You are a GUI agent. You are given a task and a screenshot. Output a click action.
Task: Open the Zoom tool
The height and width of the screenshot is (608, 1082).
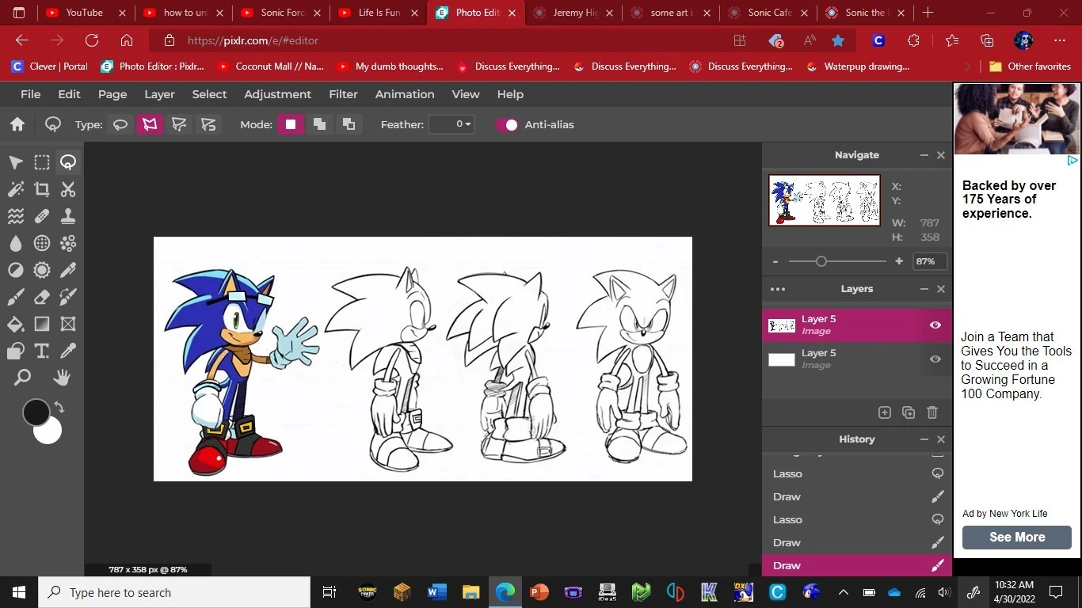pyautogui.click(x=21, y=377)
